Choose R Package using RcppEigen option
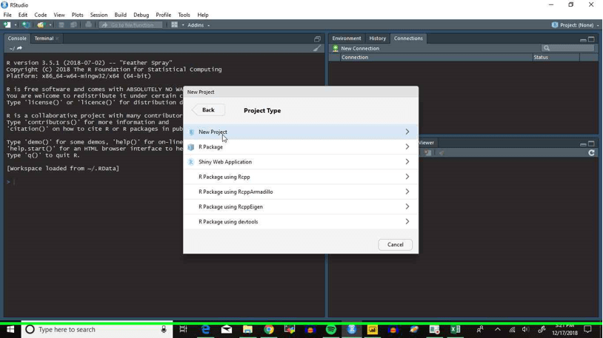This screenshot has width=603, height=338. point(301,206)
